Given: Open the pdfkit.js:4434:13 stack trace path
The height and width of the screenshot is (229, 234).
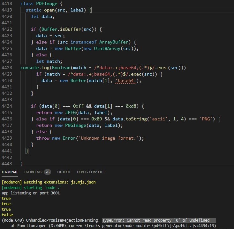Looking at the screenshot, I should 132,225.
